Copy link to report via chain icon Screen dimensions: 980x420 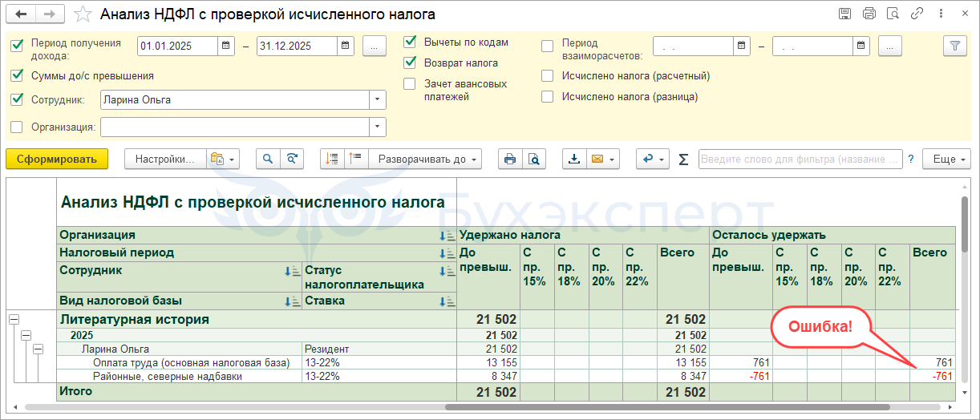tap(917, 14)
